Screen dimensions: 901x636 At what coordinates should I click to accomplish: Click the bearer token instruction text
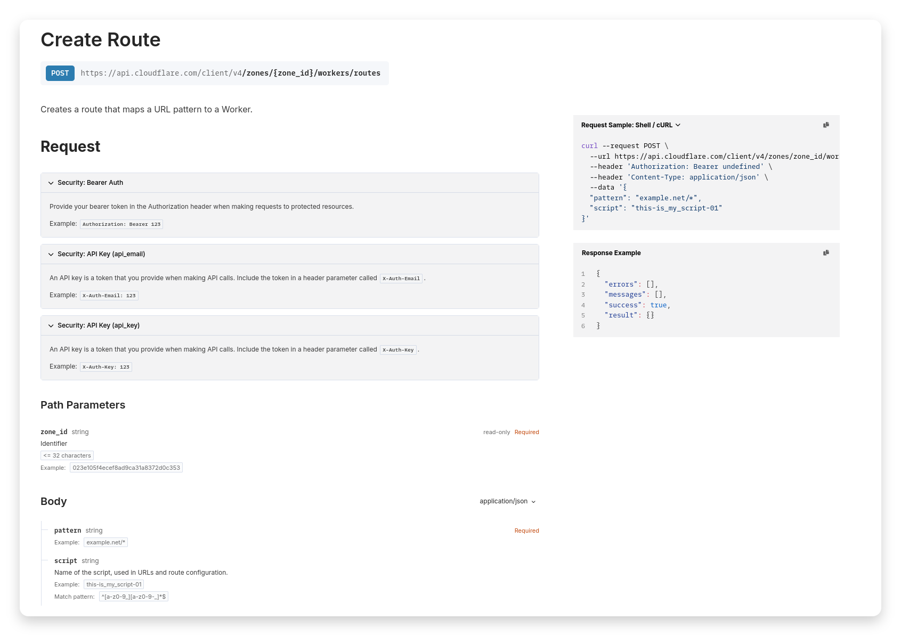(x=201, y=207)
